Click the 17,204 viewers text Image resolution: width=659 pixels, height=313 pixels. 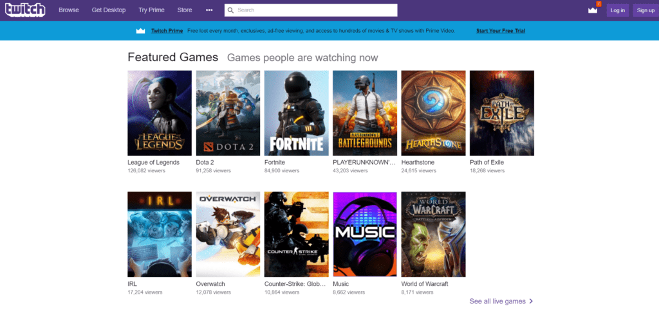pos(145,292)
